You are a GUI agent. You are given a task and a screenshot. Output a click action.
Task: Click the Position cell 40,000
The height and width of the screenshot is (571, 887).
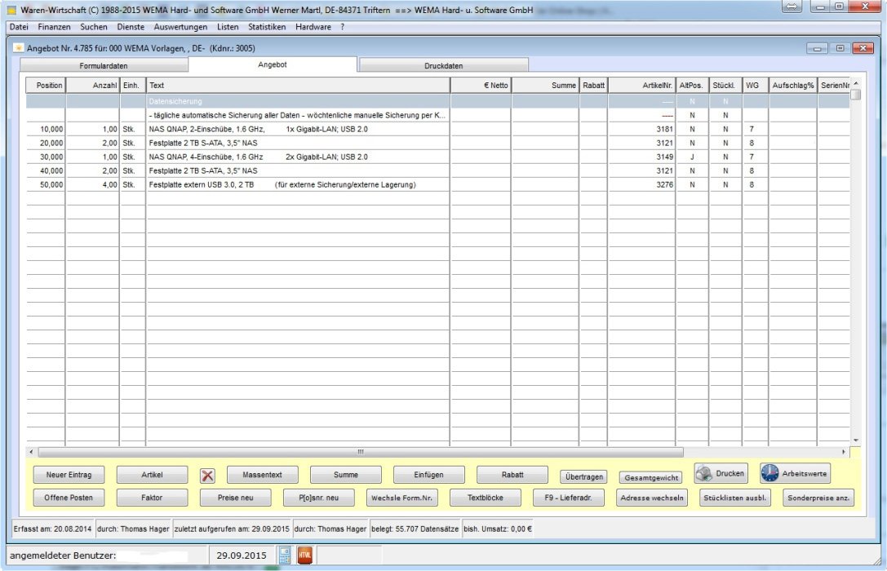click(46, 170)
